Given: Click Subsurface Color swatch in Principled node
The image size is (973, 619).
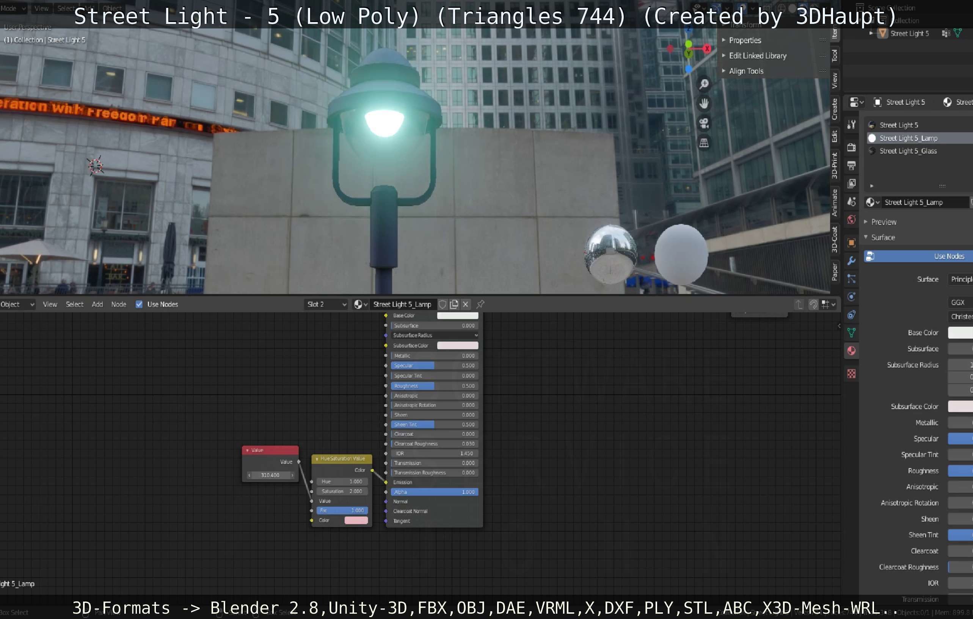Looking at the screenshot, I should pos(457,345).
